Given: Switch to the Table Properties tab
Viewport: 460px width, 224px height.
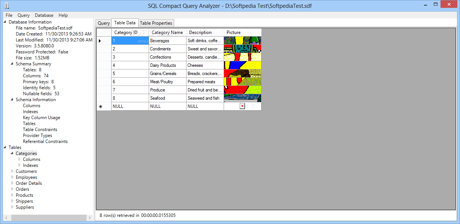Looking at the screenshot, I should (156, 23).
